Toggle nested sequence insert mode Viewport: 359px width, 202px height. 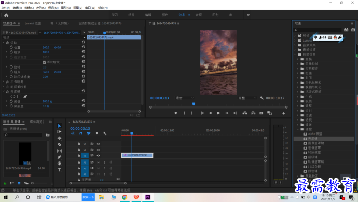tap(73, 133)
